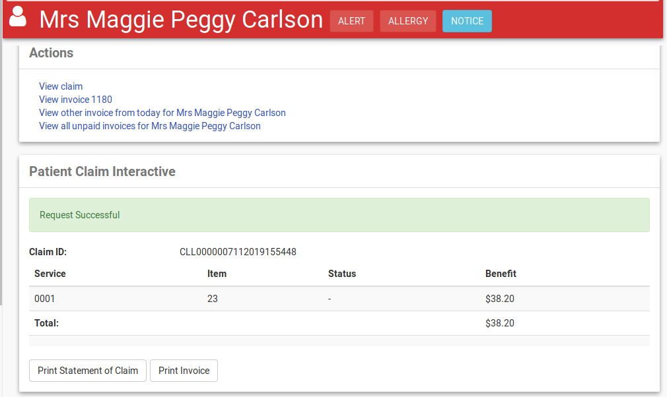Viewport: 667px width, 397px height.
Task: Click the Service column header
Action: point(50,274)
